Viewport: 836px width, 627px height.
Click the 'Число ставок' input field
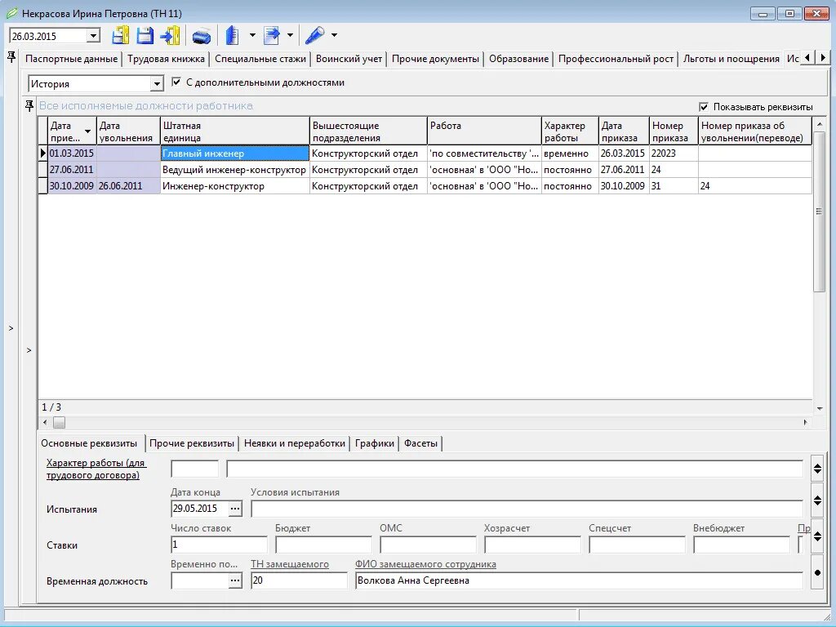[219, 545]
